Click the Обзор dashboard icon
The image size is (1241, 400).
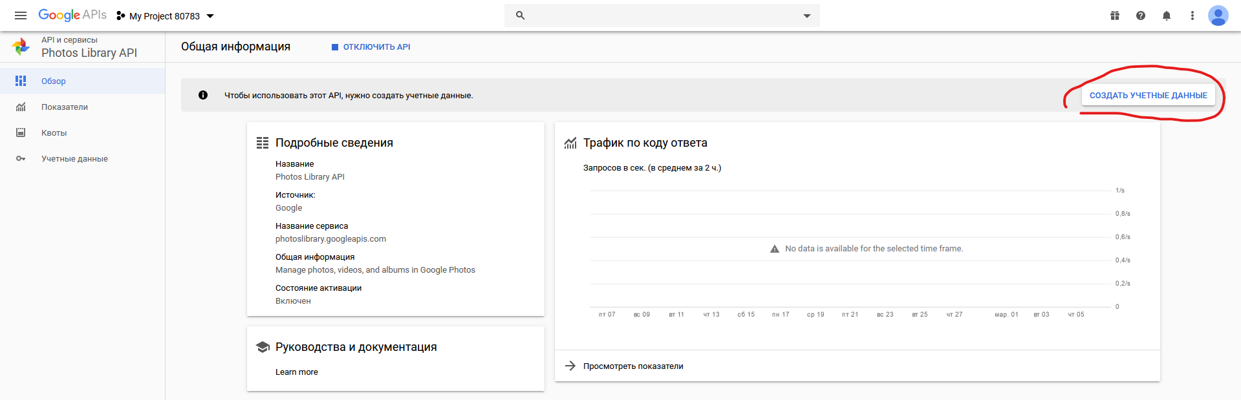[21, 81]
